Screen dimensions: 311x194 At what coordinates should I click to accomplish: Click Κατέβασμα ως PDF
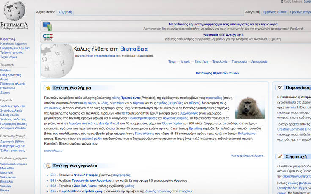pyautogui.click(x=13, y=146)
